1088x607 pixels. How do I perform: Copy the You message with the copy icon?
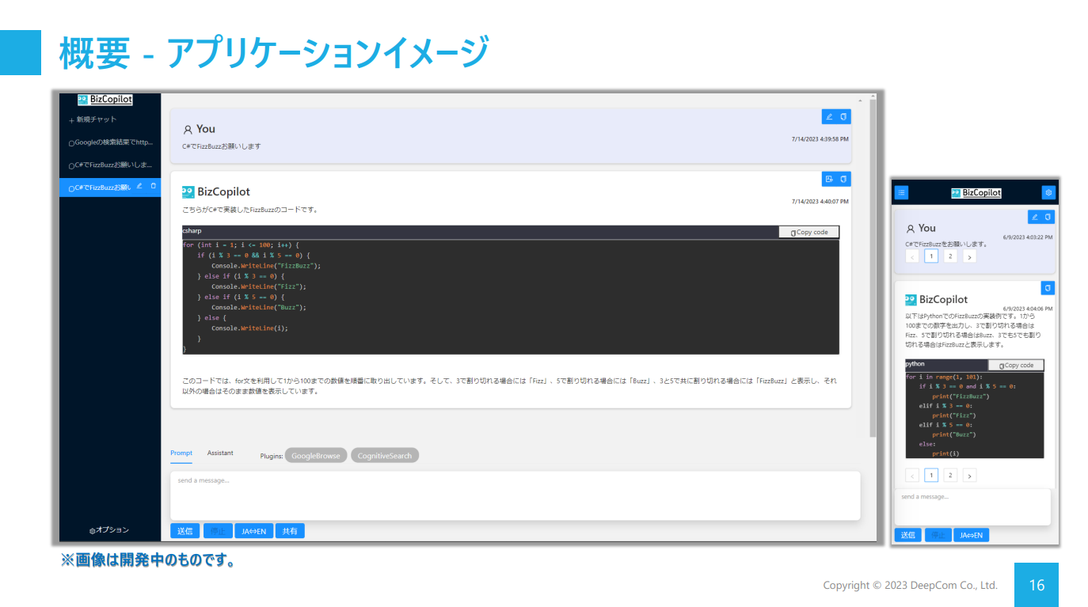pos(843,116)
